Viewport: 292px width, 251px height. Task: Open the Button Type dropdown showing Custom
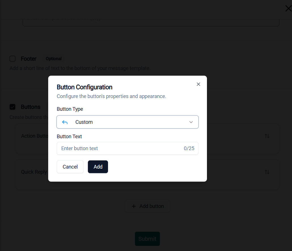(128, 122)
